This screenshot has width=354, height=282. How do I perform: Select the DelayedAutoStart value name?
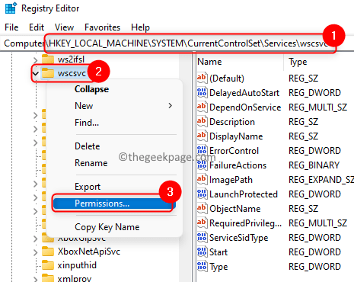244,93
